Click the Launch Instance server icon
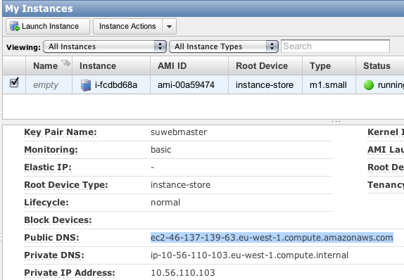The image size is (404, 280). pyautogui.click(x=14, y=26)
